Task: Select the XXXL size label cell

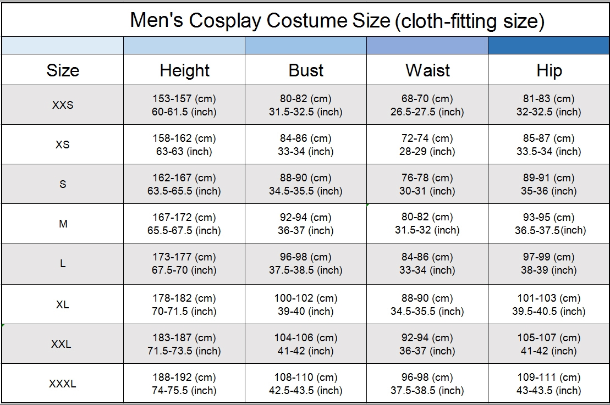Action: [x=63, y=384]
